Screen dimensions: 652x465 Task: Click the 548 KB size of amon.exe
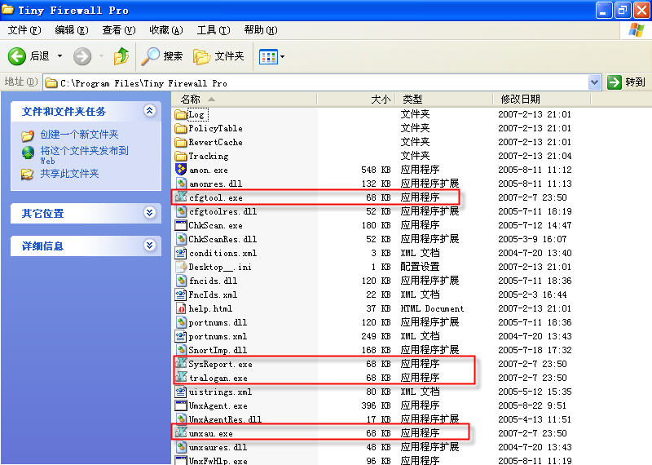click(x=376, y=170)
